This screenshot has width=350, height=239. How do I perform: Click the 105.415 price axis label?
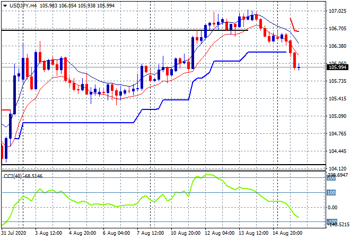pos(337,99)
